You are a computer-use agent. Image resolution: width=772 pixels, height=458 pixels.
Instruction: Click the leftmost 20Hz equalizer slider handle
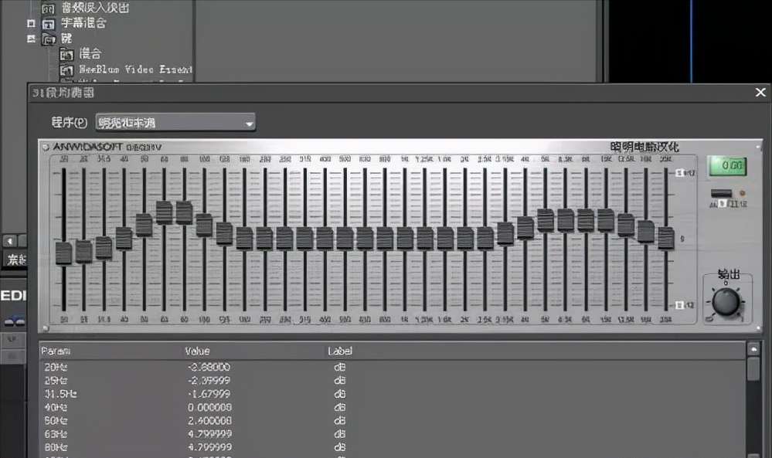[63, 253]
